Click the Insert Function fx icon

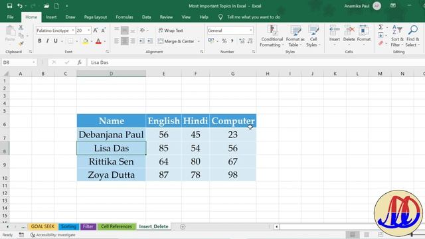(x=80, y=62)
